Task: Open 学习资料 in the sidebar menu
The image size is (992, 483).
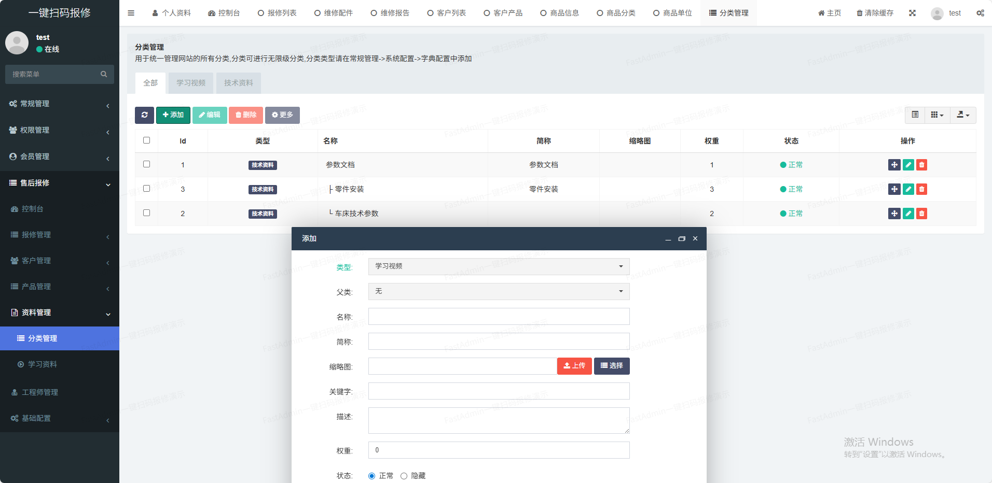Action: pyautogui.click(x=43, y=364)
